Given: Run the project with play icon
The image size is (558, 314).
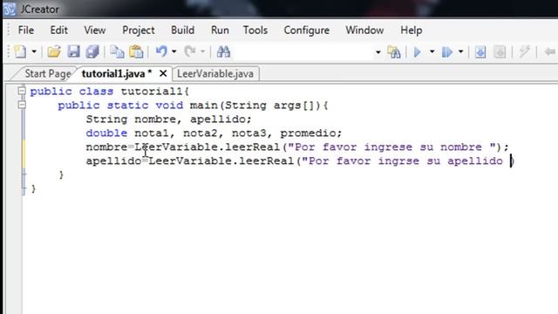Looking at the screenshot, I should [418, 52].
